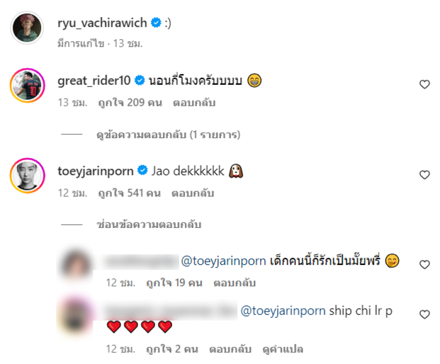
Task: Reply to toeyjarinporn comment via ตอบกลับ
Action: (x=193, y=193)
